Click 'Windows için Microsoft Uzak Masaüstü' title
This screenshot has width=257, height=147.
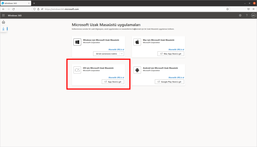point(101,40)
